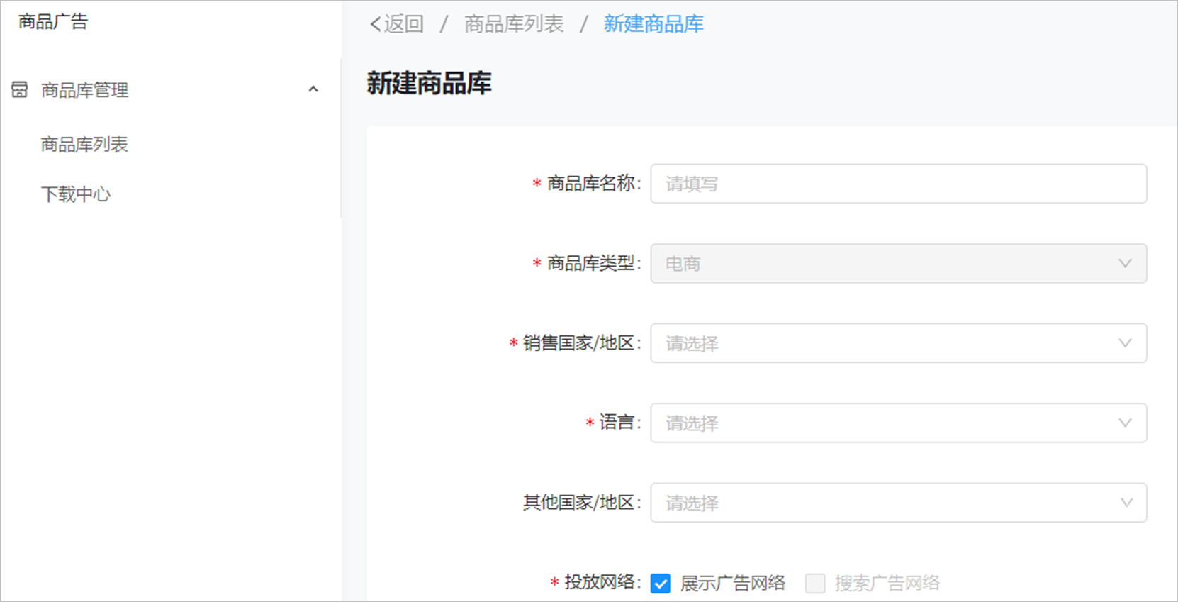Click the 新建商品库 page heading

tap(429, 84)
